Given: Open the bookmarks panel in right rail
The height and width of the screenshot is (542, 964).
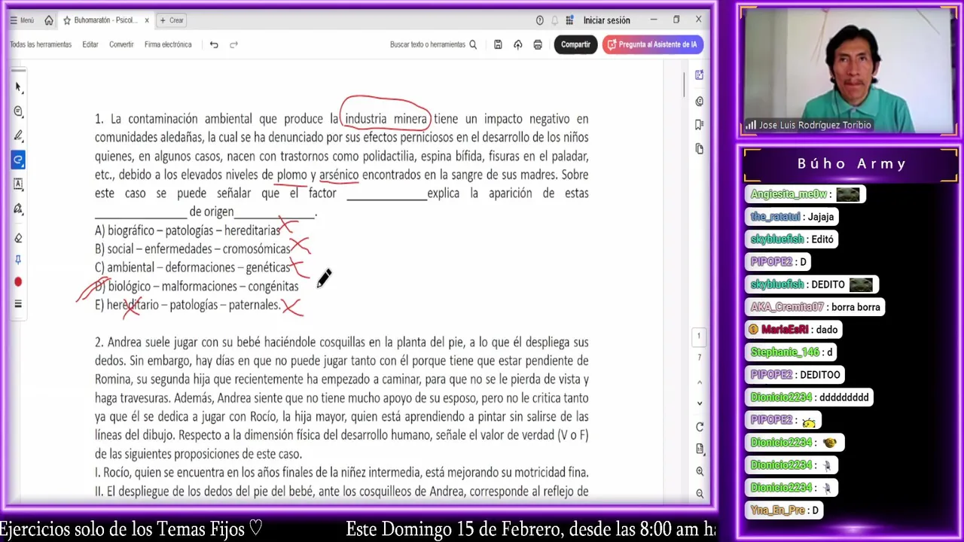Looking at the screenshot, I should pos(700,124).
